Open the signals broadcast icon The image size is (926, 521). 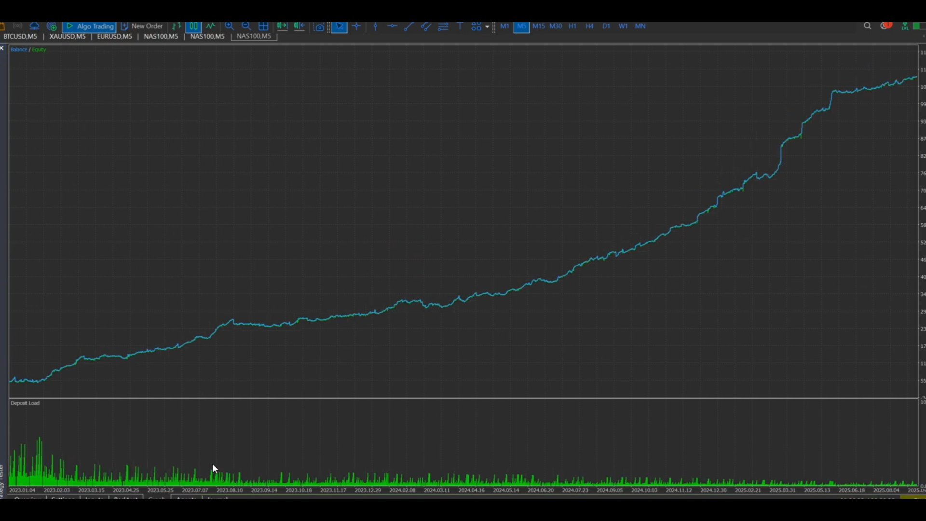point(17,26)
